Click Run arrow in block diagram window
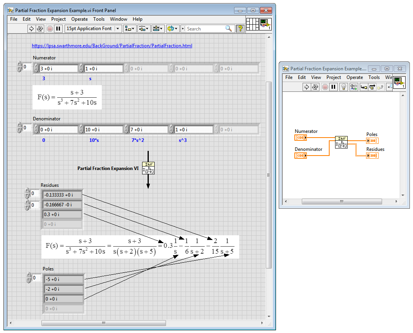Screen dimensions: 413x333 pos(307,87)
